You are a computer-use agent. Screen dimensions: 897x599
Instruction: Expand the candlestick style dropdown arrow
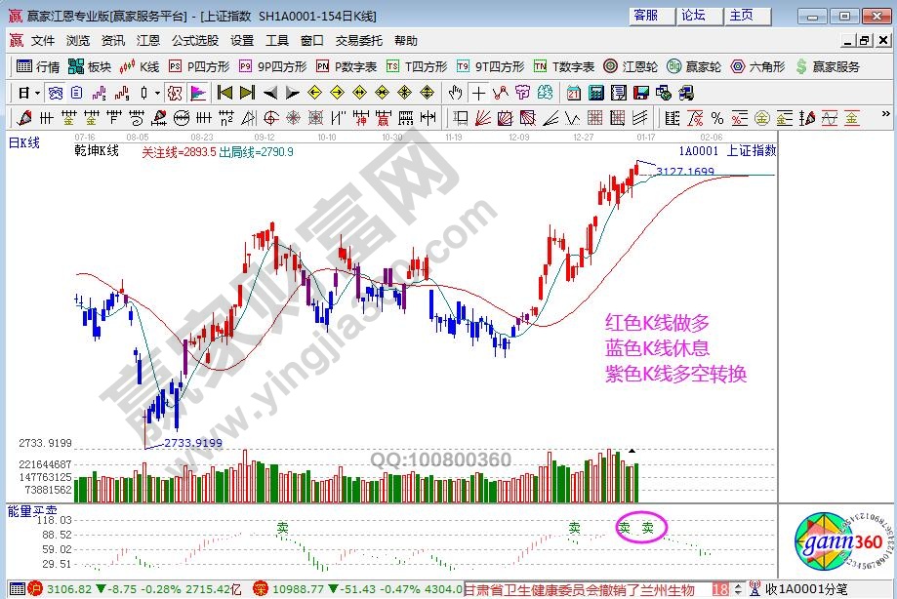point(158,93)
